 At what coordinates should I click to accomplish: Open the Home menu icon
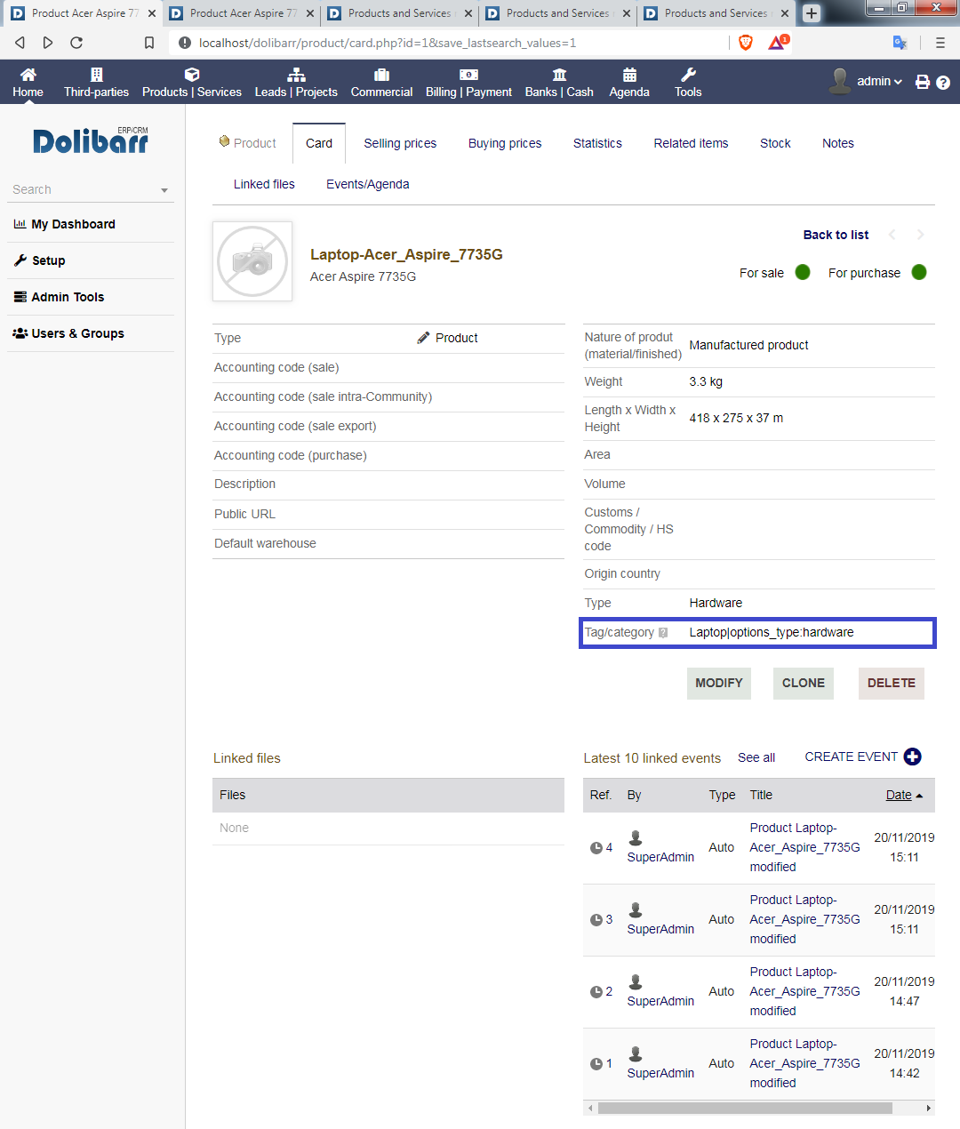[x=28, y=75]
